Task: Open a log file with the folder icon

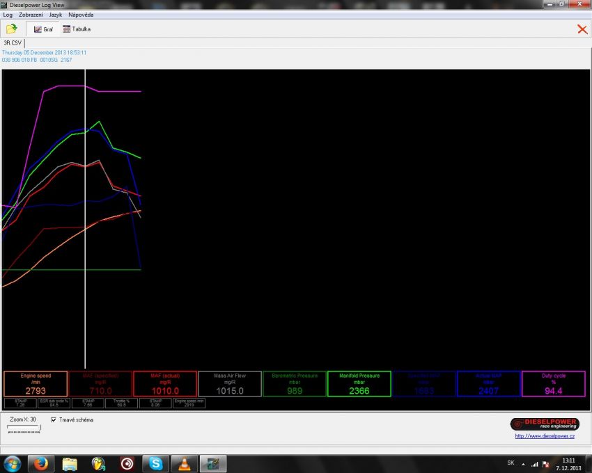Action: (x=12, y=29)
